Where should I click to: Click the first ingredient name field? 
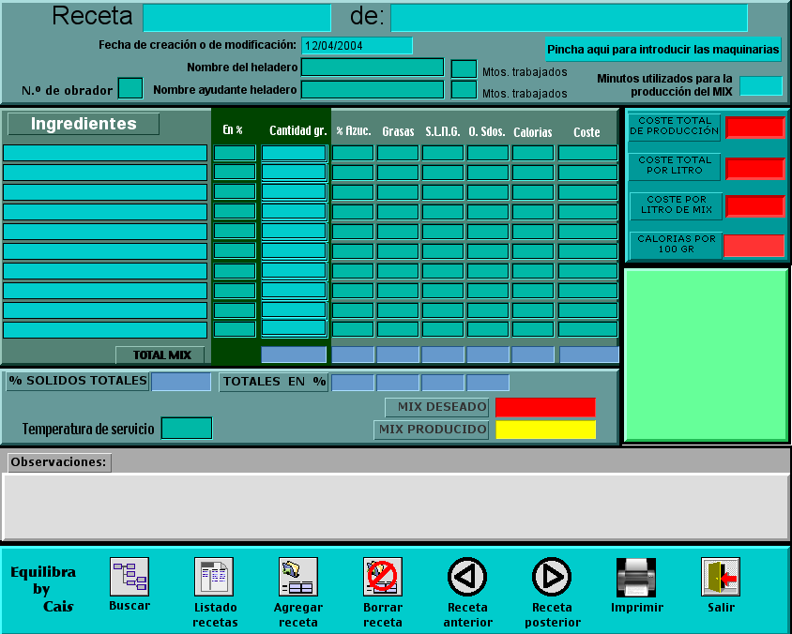(105, 153)
